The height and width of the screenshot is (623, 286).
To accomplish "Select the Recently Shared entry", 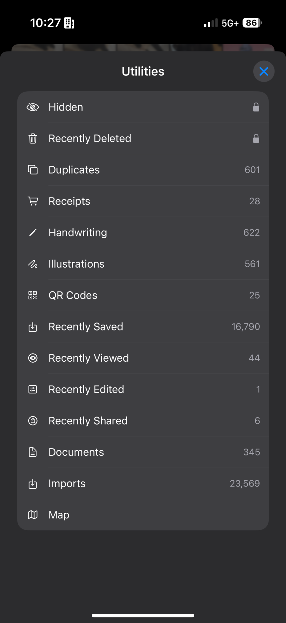I will (143, 421).
